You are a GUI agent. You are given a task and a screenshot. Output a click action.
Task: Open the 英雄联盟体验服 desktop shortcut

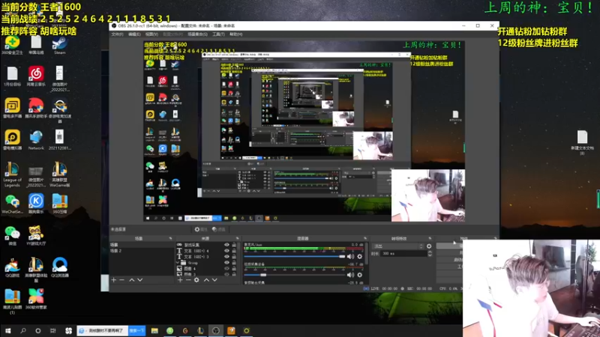coord(36,270)
